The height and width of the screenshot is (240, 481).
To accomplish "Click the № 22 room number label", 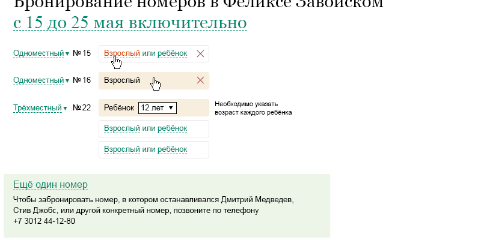I will 82,108.
